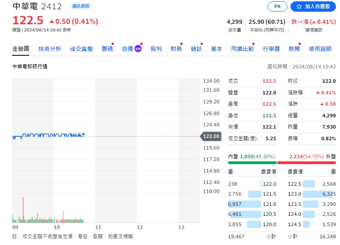Open the 新聞 tab
Viewport: 340px width, 245px height.
tap(294, 49)
